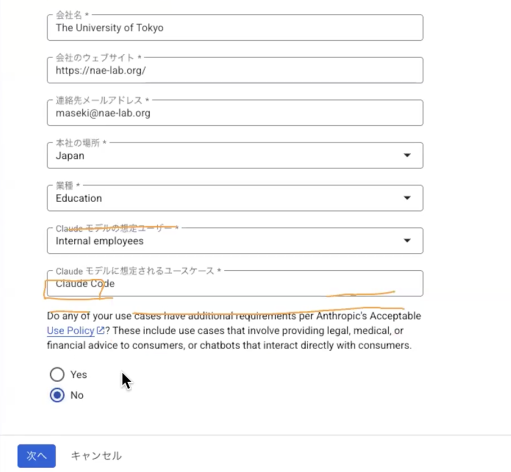Viewport: 511px width, 472px height.
Task: Click the キャンセル button
Action: click(x=96, y=455)
